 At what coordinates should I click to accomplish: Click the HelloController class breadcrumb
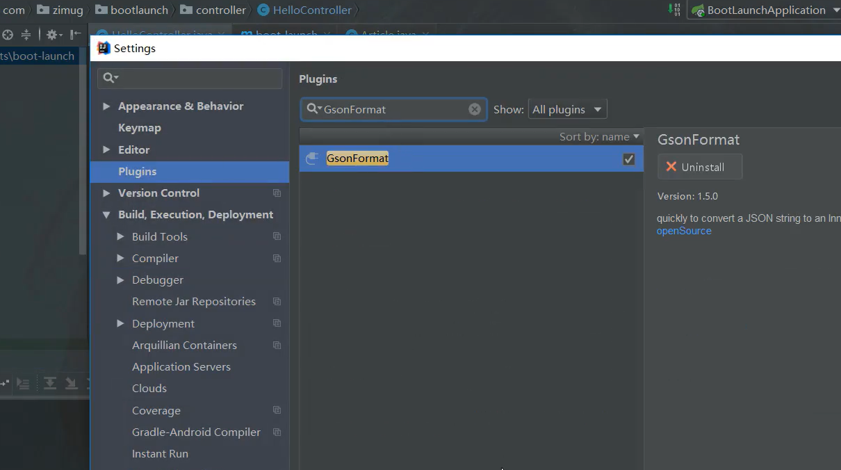click(304, 10)
